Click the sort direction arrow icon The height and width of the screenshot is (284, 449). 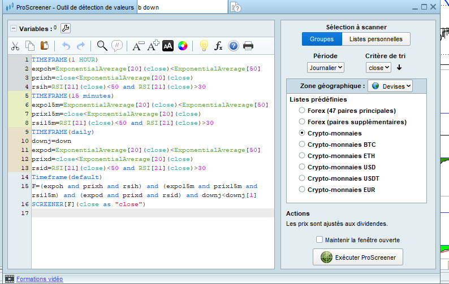(399, 68)
